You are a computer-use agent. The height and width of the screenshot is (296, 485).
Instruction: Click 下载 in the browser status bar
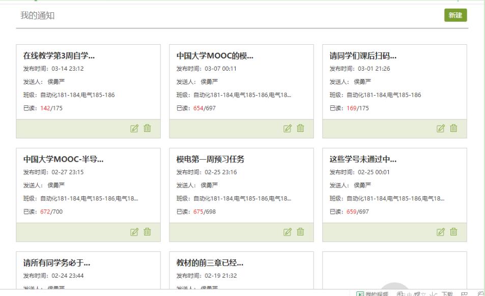[x=446, y=293]
